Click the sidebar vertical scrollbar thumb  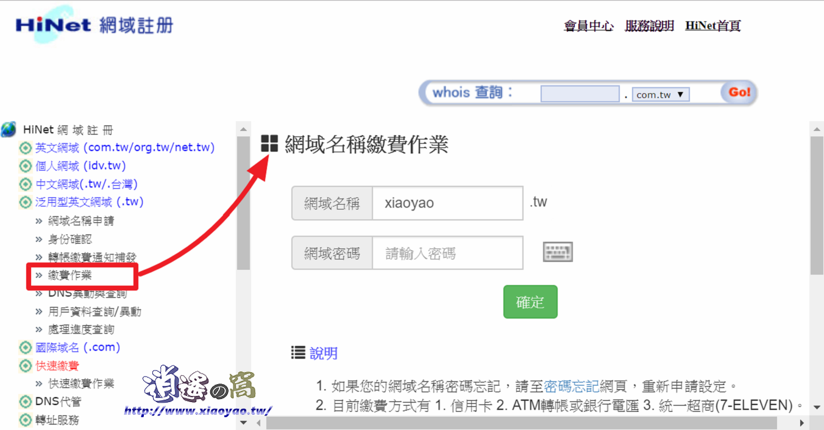(x=243, y=203)
